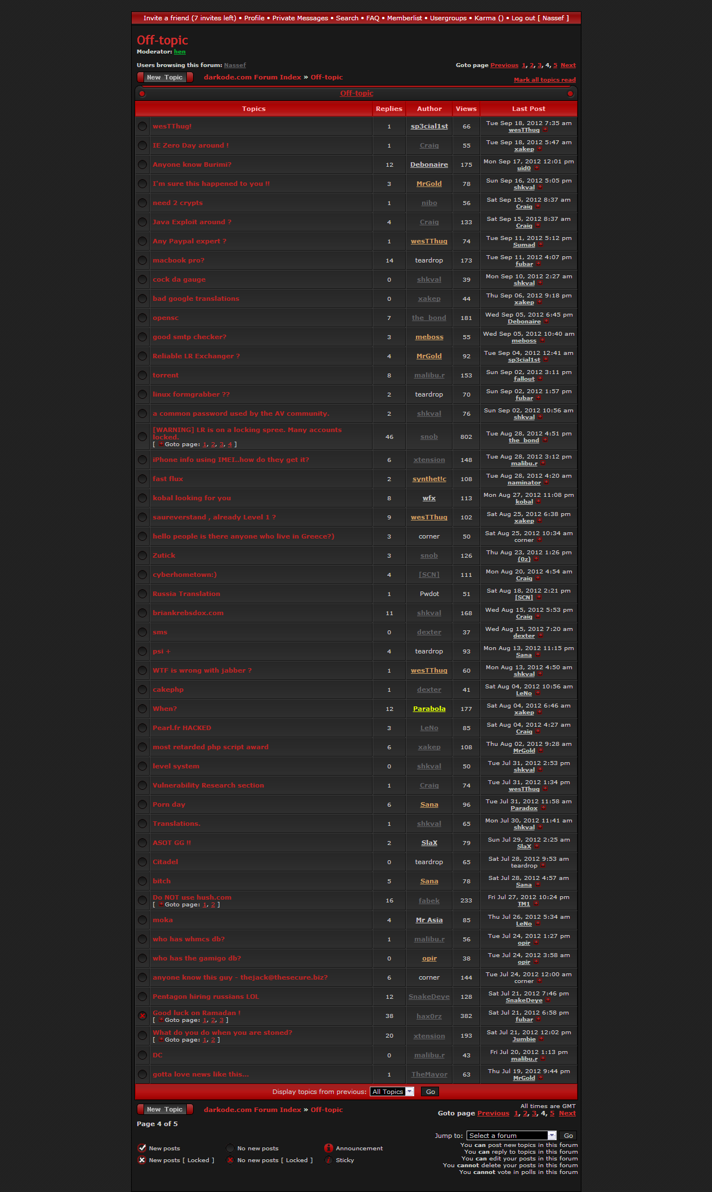Open the Memberlist in the top navigation
The height and width of the screenshot is (1192, 712).
click(x=404, y=18)
